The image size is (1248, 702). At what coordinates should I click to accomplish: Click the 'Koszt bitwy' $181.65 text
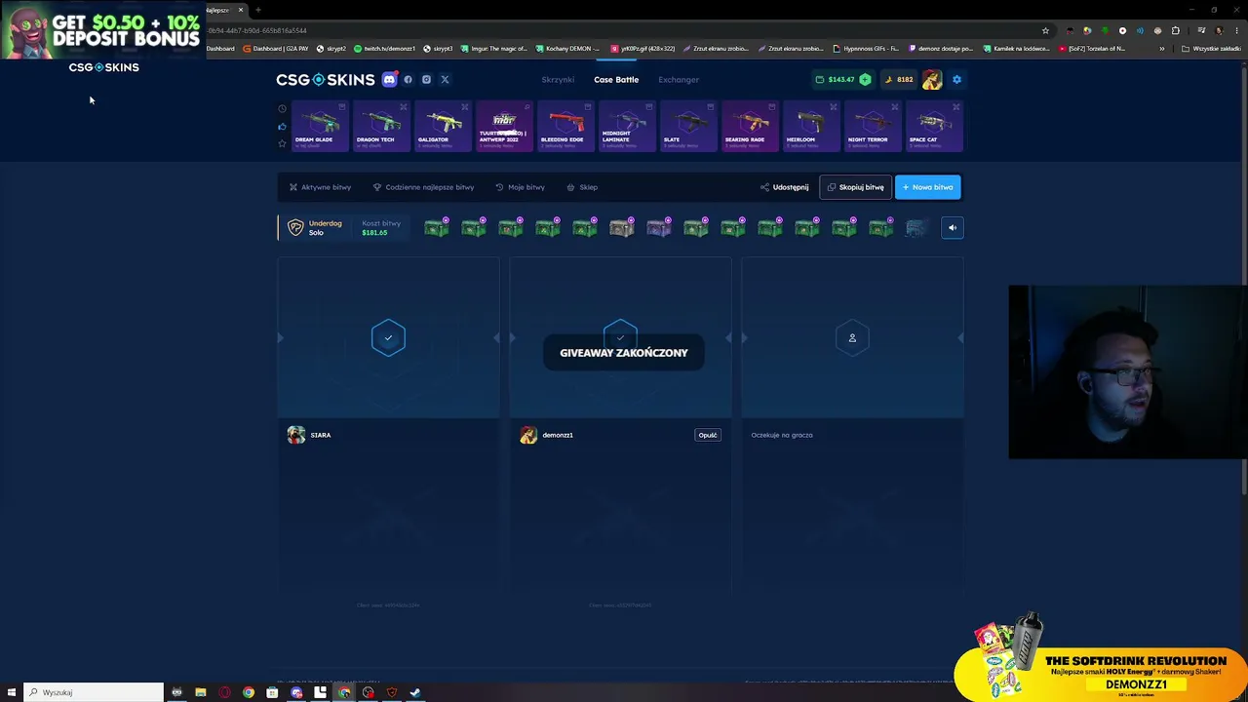tap(380, 228)
